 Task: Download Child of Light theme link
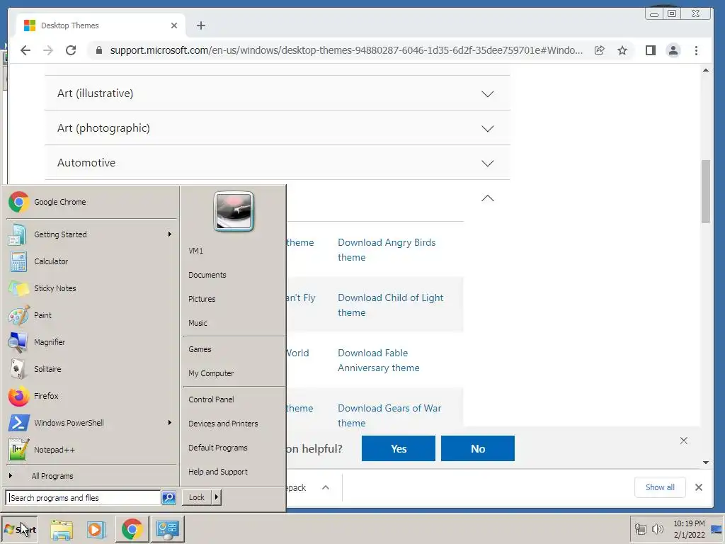(390, 305)
